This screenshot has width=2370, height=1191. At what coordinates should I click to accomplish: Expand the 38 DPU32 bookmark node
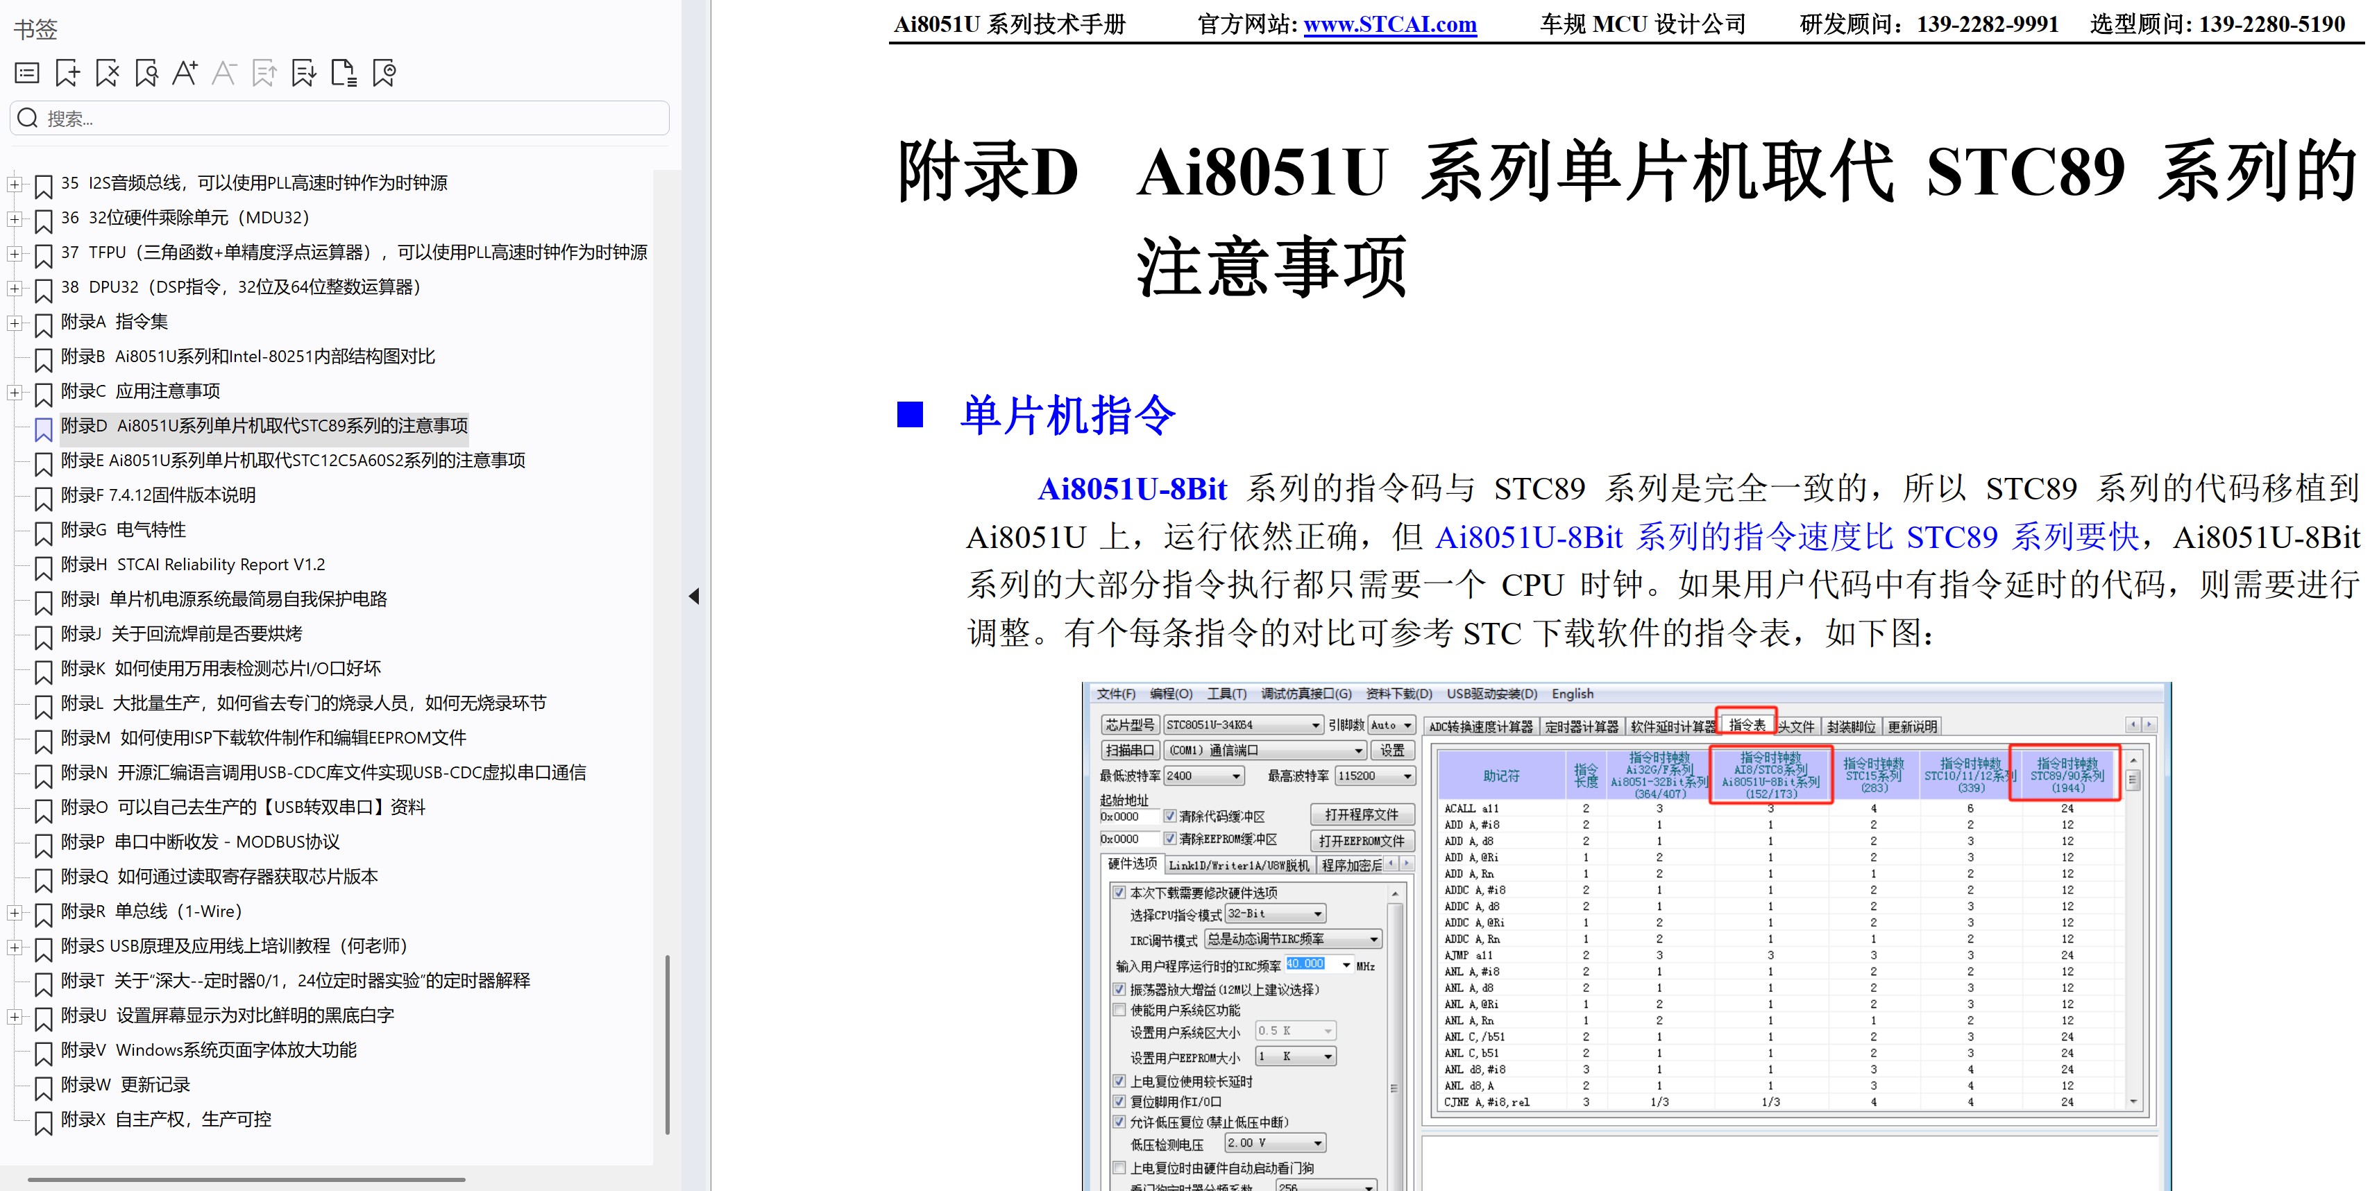(15, 288)
